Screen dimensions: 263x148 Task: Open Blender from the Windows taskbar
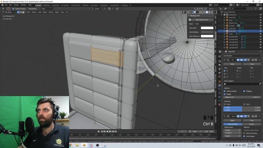pyautogui.click(x=84, y=145)
